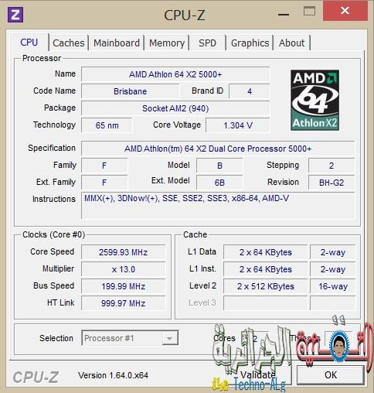
Task: Switch to the Memory tab
Action: [x=167, y=43]
